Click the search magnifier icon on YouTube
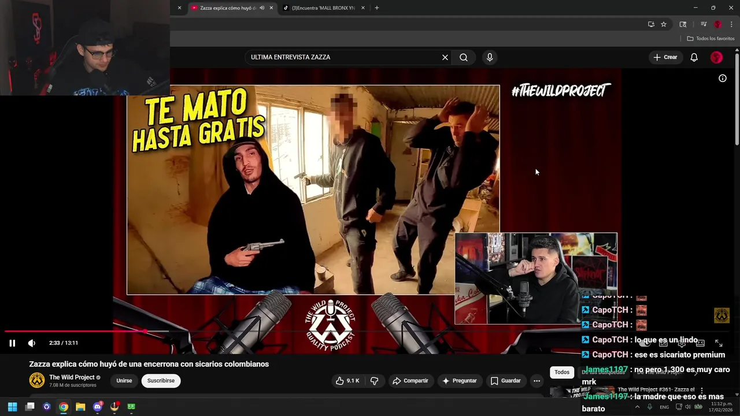The width and height of the screenshot is (740, 416). [x=464, y=57]
